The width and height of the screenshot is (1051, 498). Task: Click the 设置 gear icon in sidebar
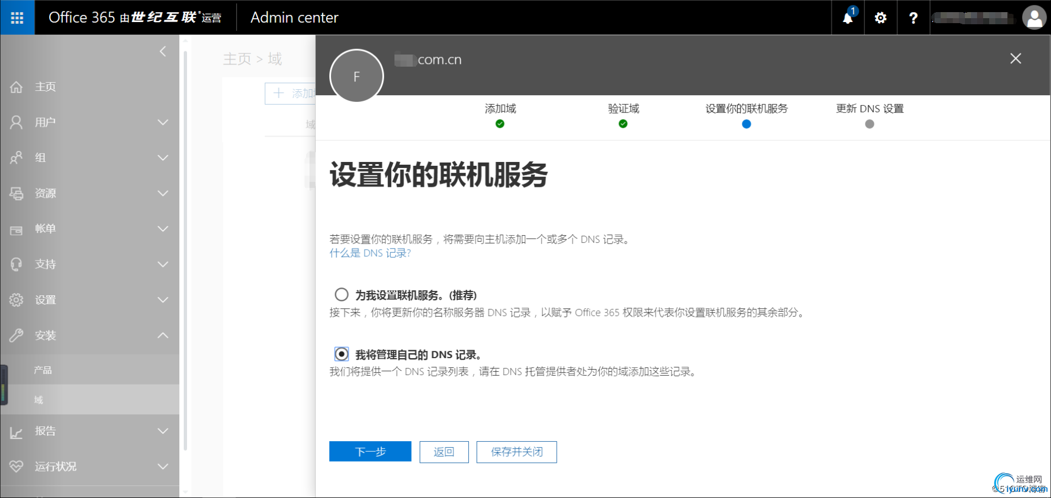point(17,300)
